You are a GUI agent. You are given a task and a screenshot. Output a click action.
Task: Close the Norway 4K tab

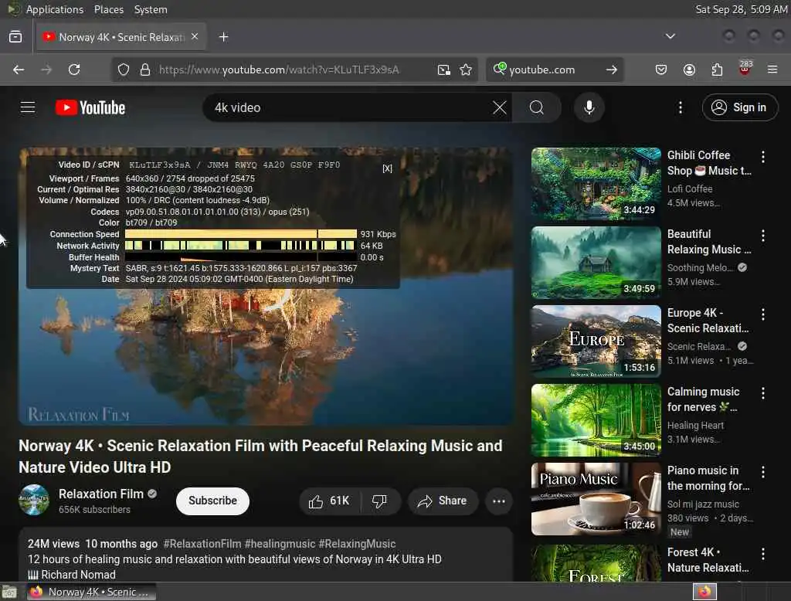tap(195, 37)
